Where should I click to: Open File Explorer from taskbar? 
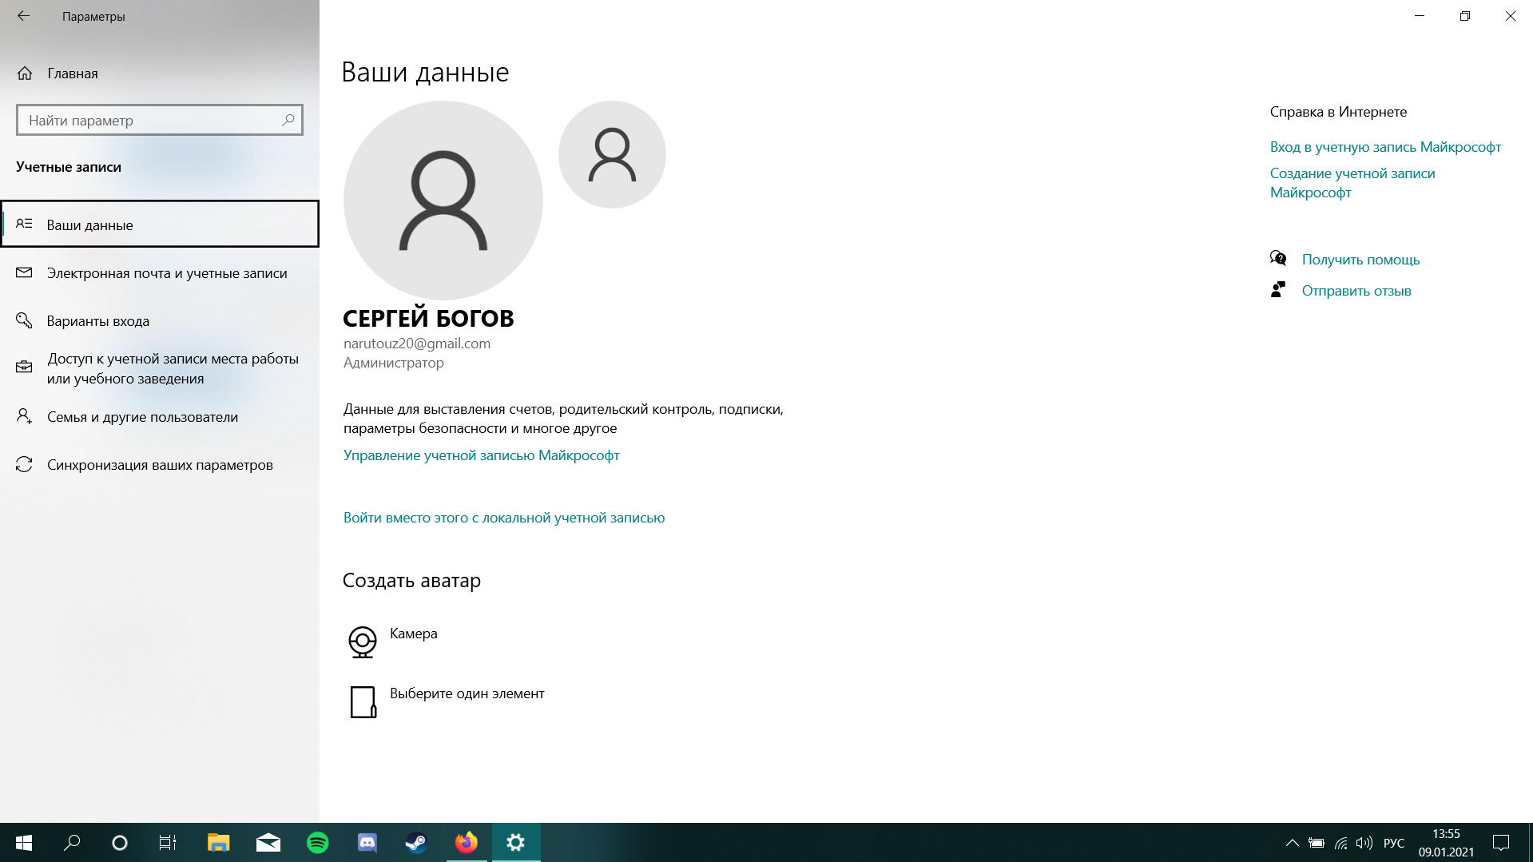[218, 843]
